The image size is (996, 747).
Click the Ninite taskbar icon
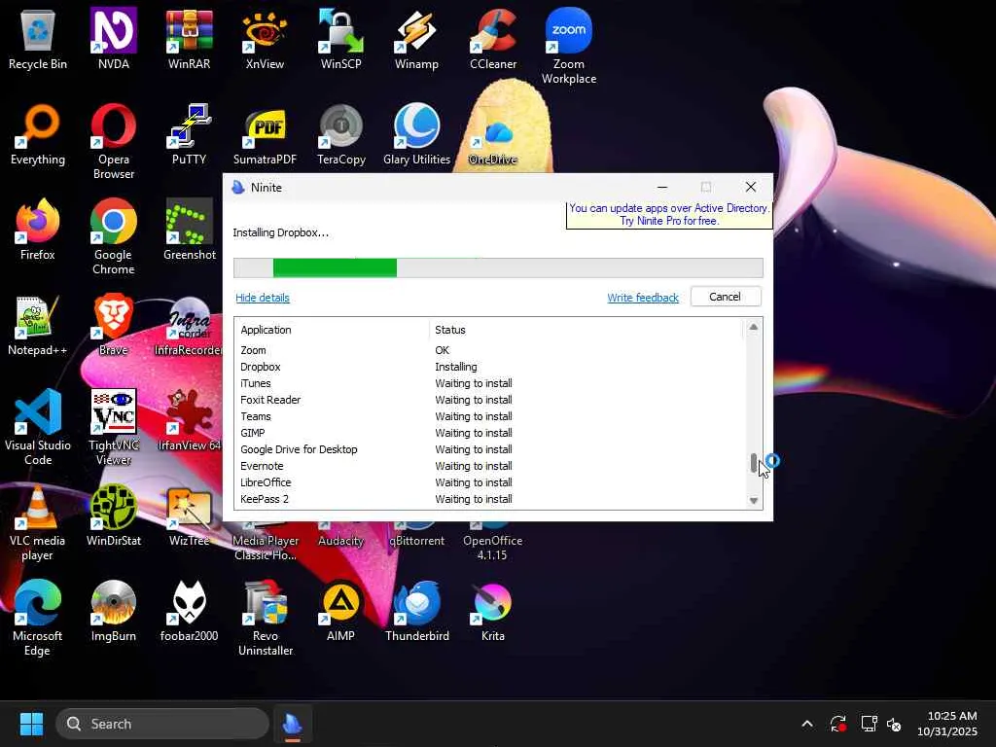coord(292,724)
